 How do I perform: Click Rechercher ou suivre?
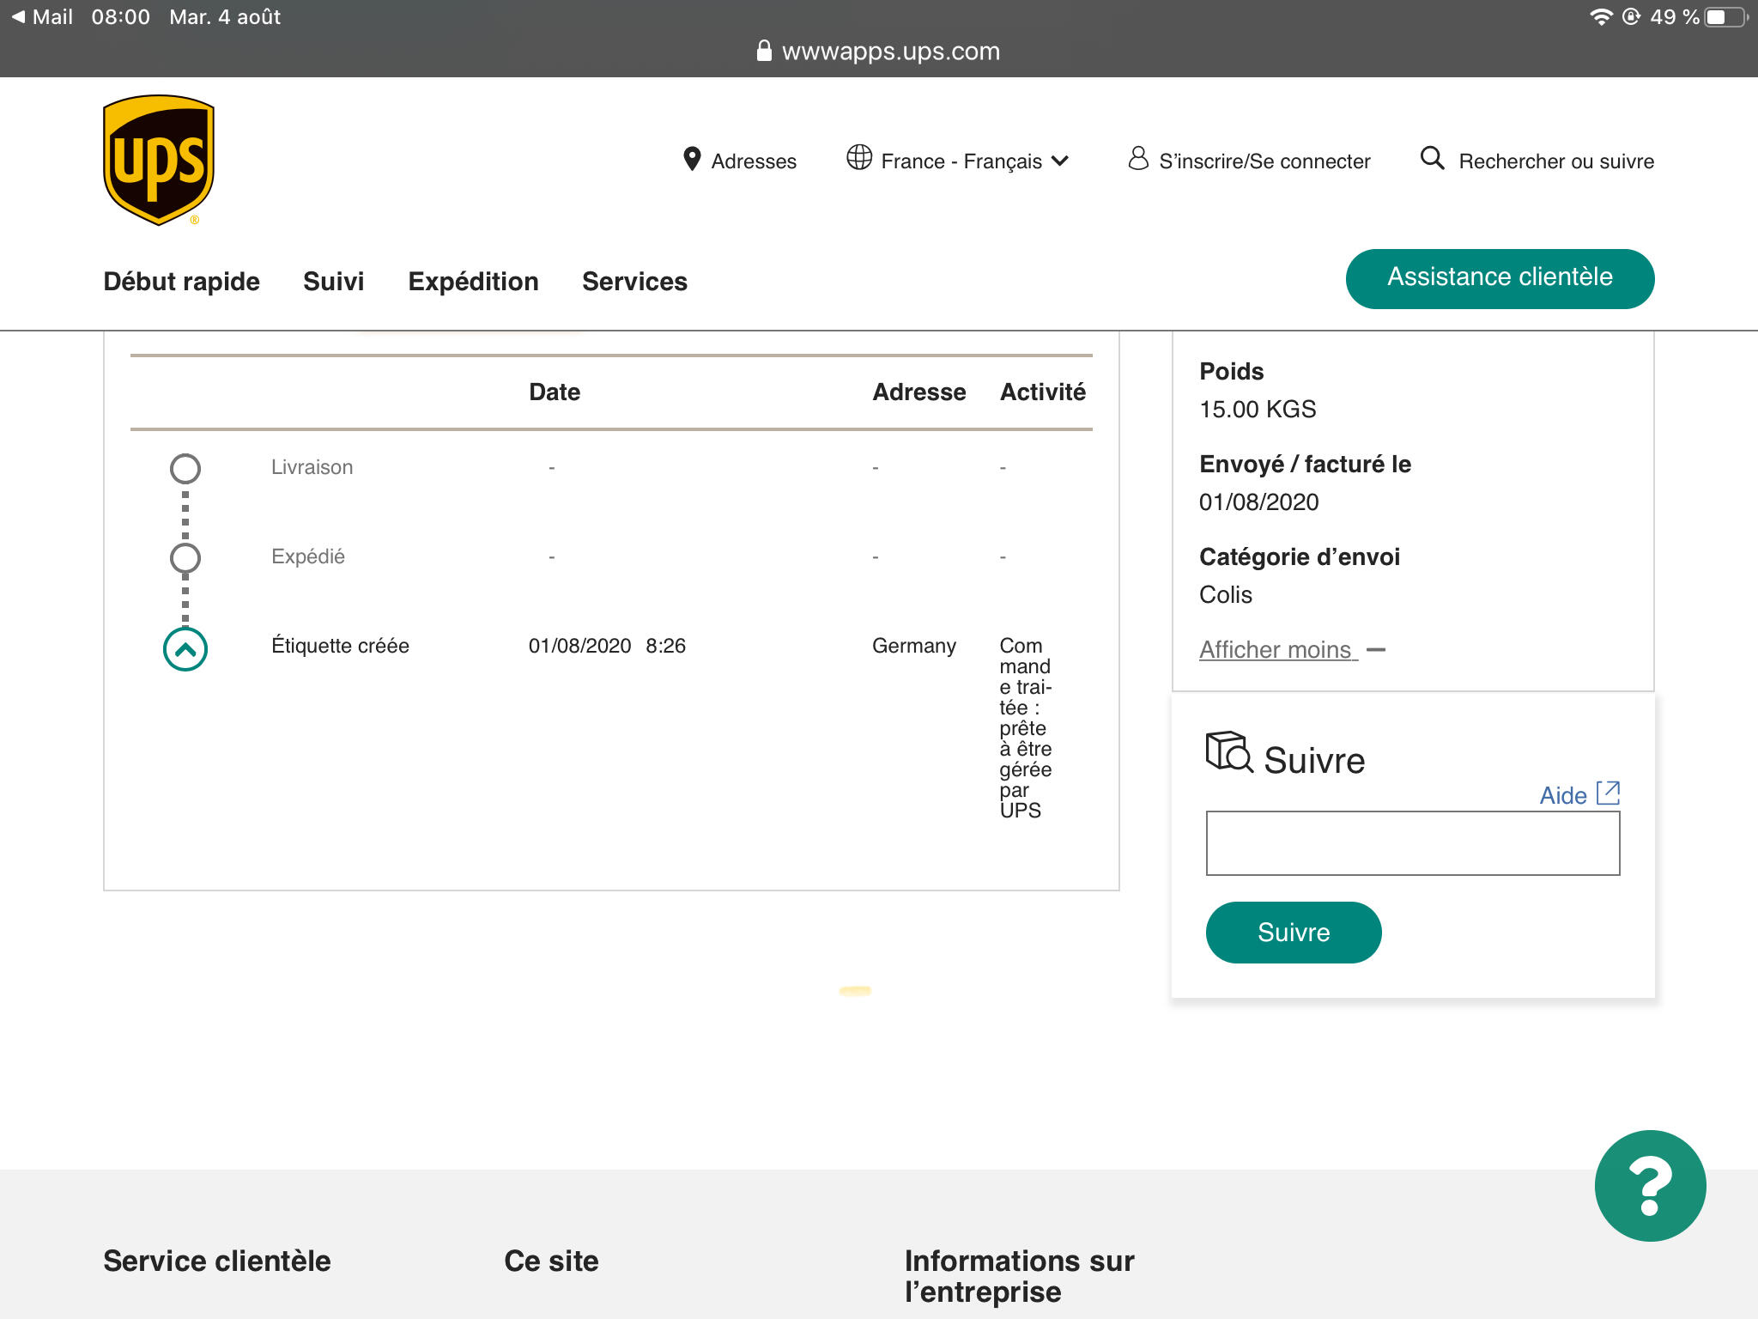coord(1556,161)
